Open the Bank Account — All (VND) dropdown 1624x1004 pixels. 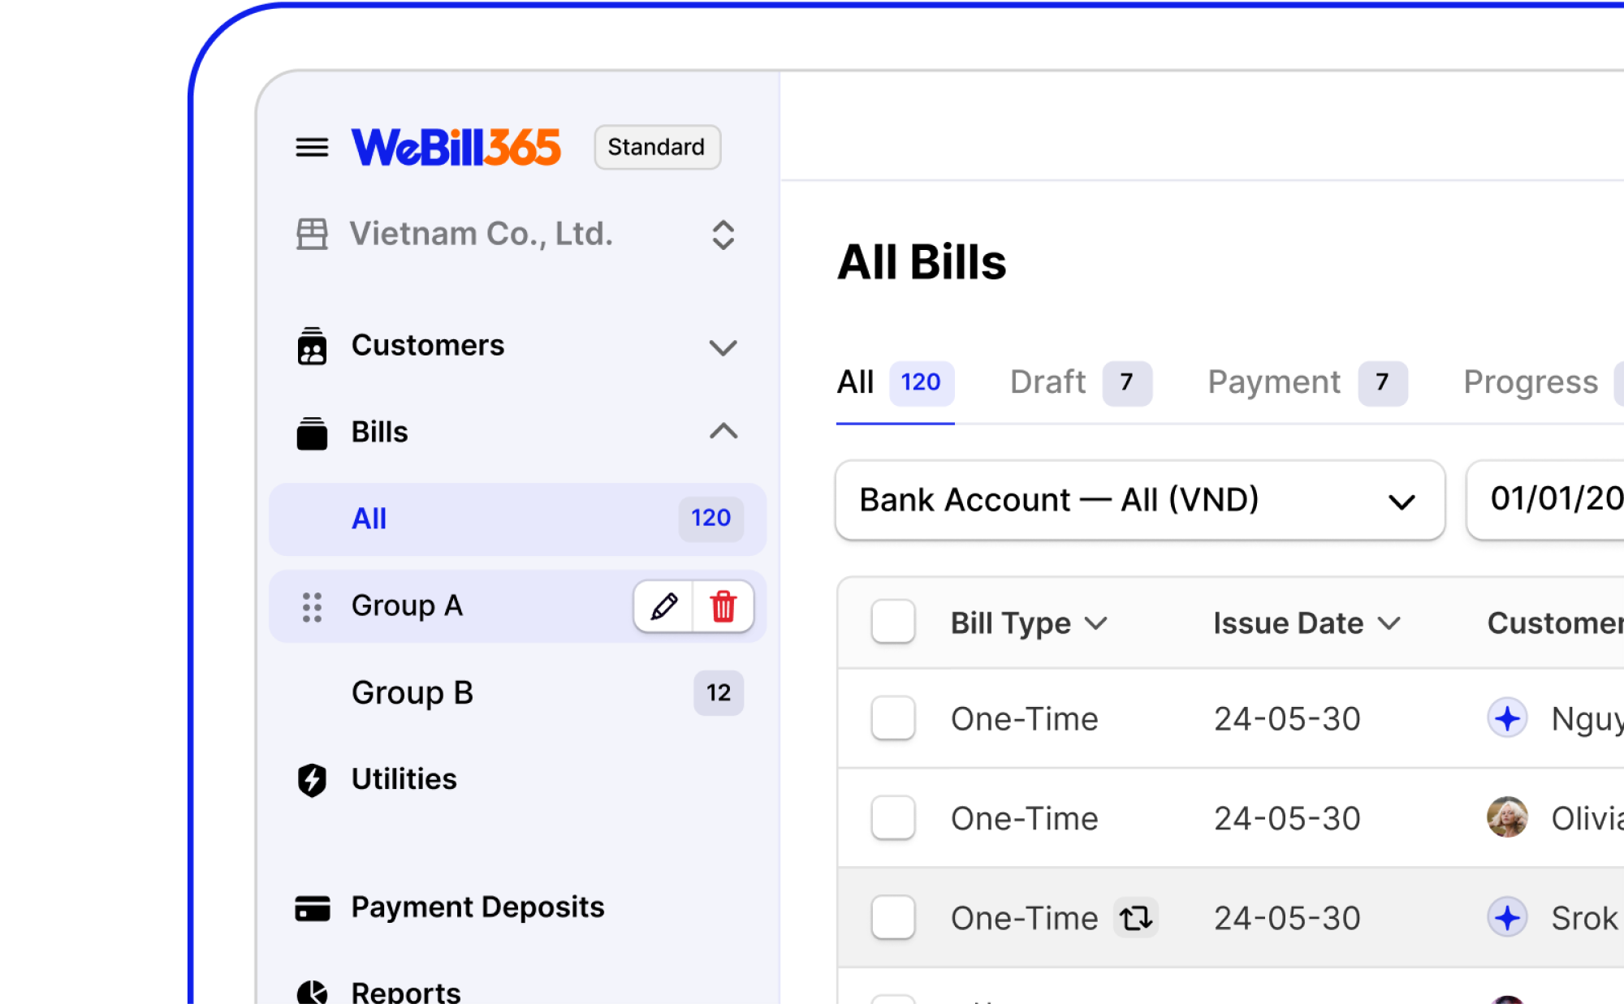coord(1137,501)
